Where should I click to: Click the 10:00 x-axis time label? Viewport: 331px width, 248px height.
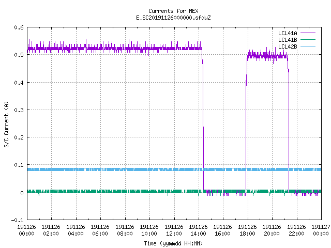click(149, 234)
